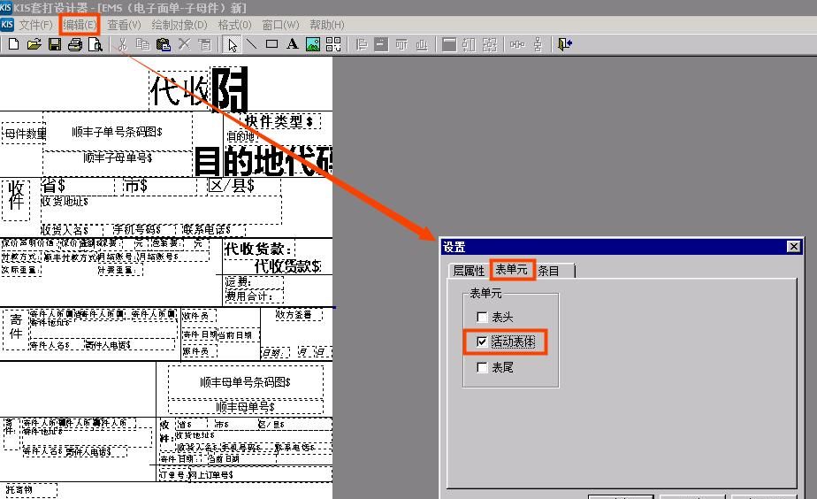
Task: Print using the printer icon
Action: [75, 44]
